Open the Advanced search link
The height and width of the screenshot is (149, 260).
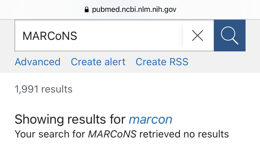37,62
